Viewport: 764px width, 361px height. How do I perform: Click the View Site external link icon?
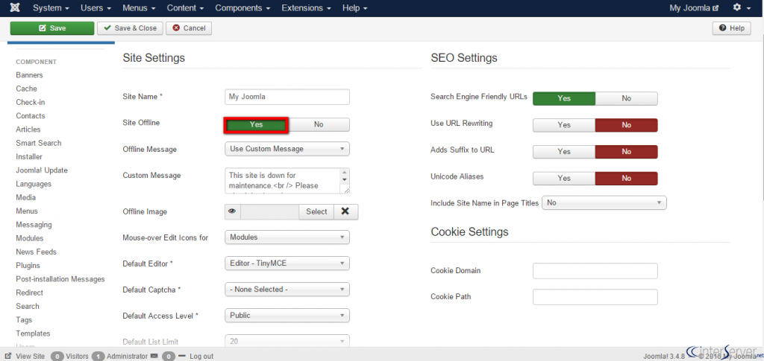click(8, 356)
